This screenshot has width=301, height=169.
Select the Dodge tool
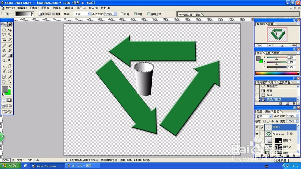(x=10, y=60)
